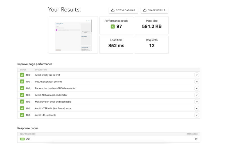
Task: Click the 591.2 KB page size value
Action: [x=152, y=26]
